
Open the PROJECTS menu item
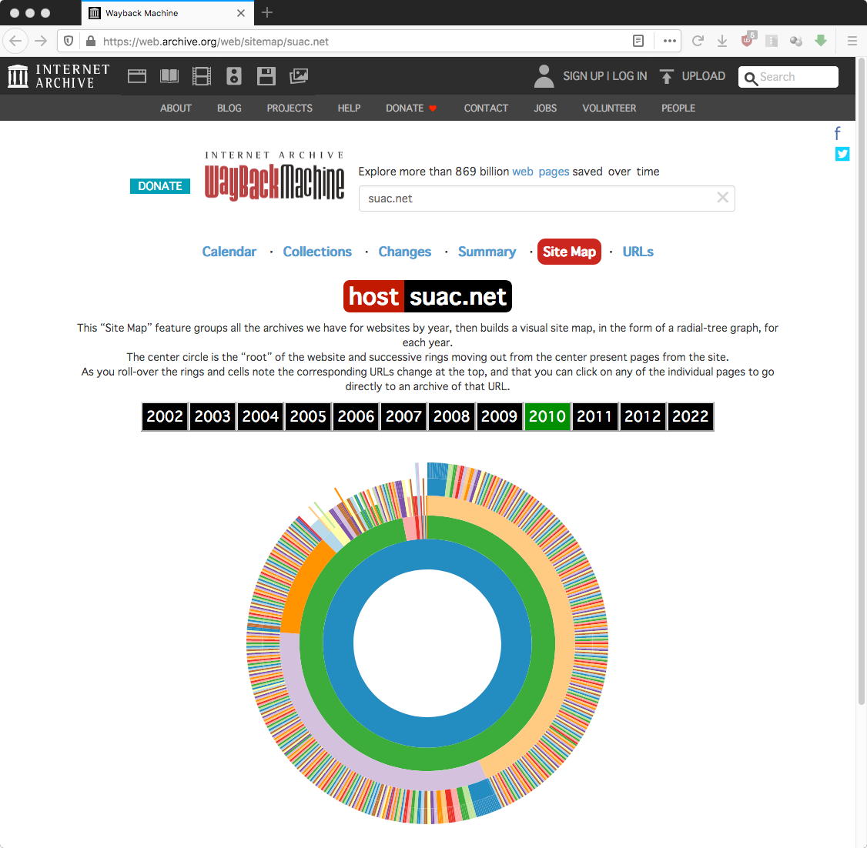[x=290, y=108]
